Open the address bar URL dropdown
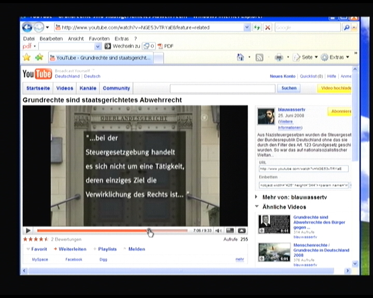This screenshot has height=298, width=373. pos(247,27)
